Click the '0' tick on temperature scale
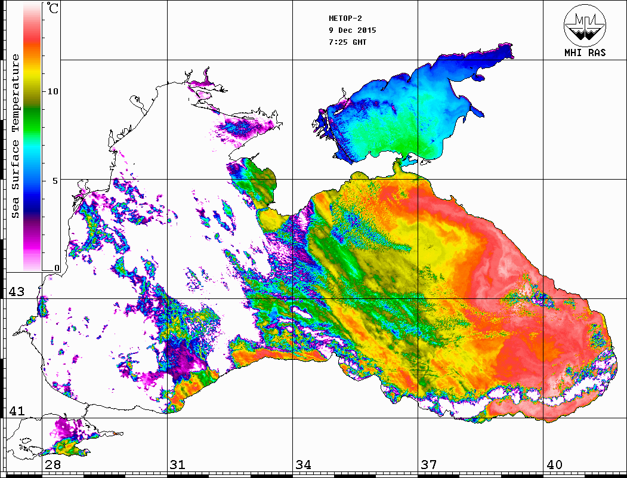 (57, 268)
